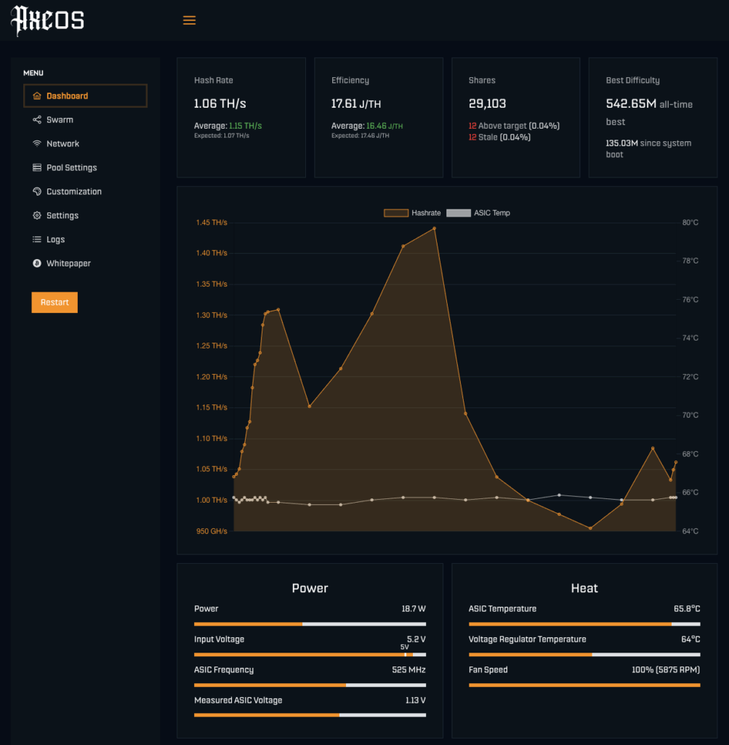Viewport: 729px width, 745px height.
Task: Click the Swarm share icon
Action: click(37, 120)
